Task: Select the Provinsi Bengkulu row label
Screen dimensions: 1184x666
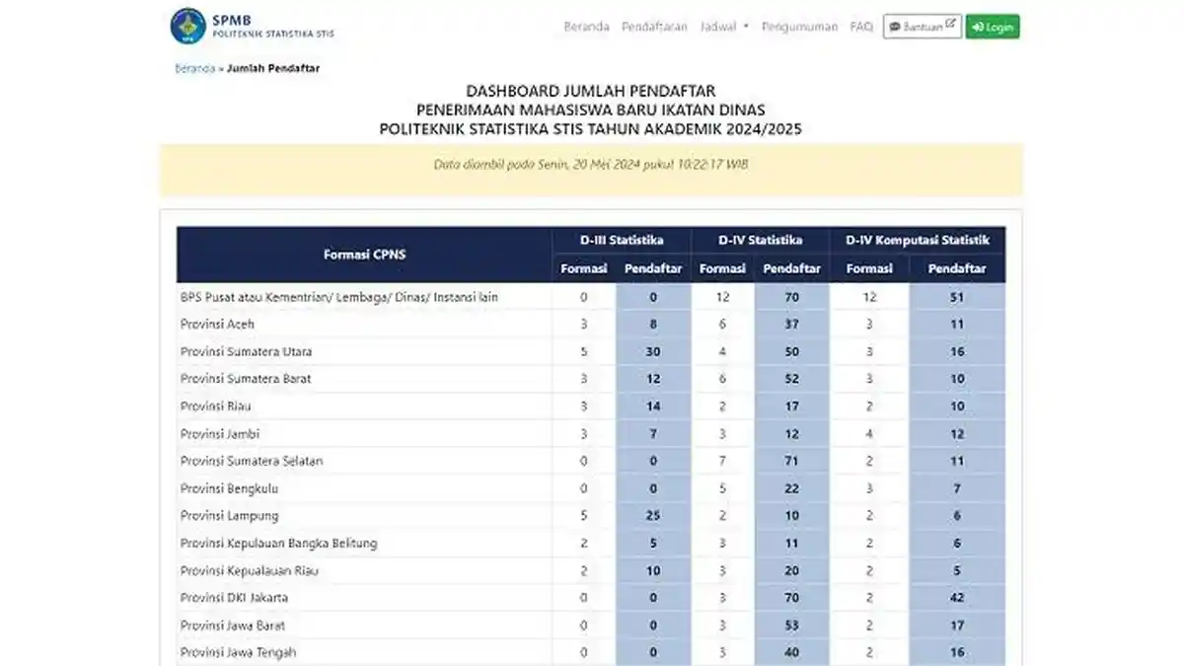Action: tap(229, 488)
